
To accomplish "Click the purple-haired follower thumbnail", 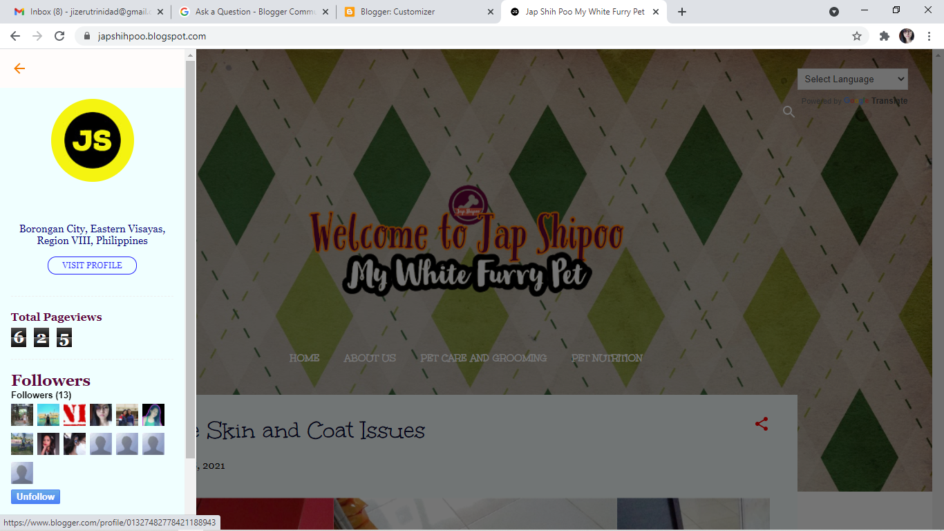I will pyautogui.click(x=153, y=415).
